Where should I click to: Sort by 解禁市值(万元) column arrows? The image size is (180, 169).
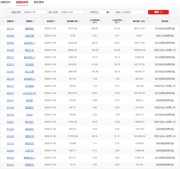click(x=148, y=21)
